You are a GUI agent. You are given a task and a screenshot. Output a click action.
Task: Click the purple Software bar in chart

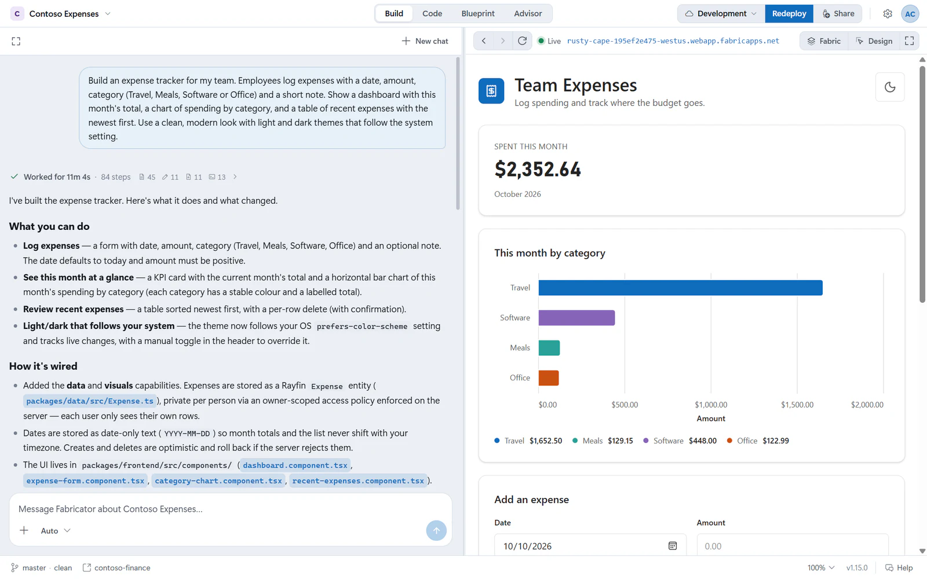click(x=577, y=318)
